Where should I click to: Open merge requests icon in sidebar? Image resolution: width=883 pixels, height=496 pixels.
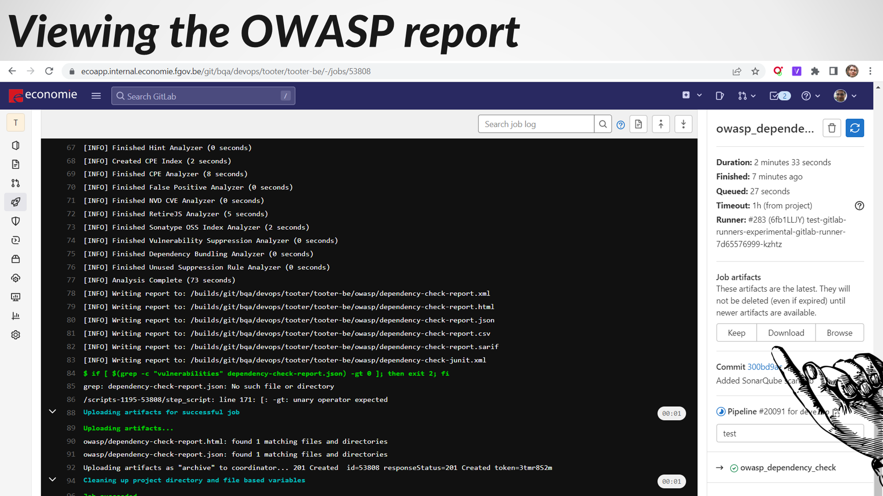coord(16,183)
